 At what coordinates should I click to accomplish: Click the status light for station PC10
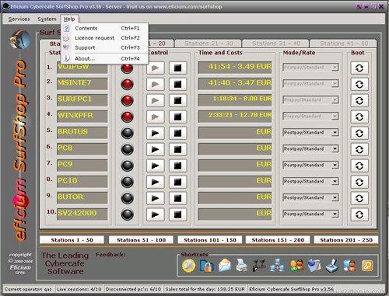click(127, 182)
